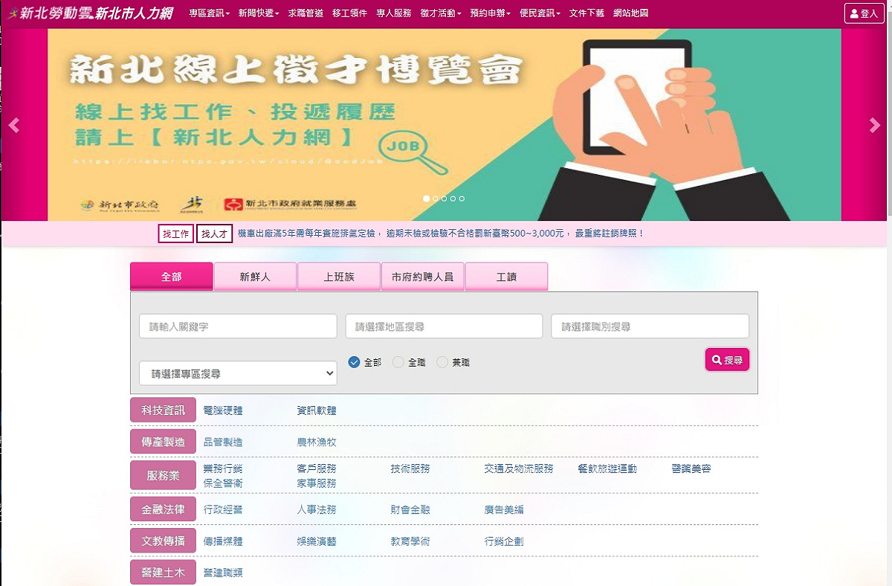Open the 品管製造 job link

click(223, 442)
